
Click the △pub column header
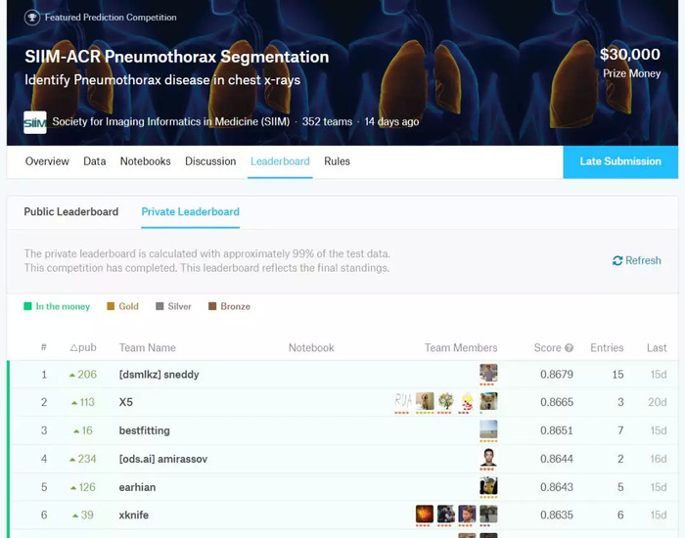[x=83, y=347]
